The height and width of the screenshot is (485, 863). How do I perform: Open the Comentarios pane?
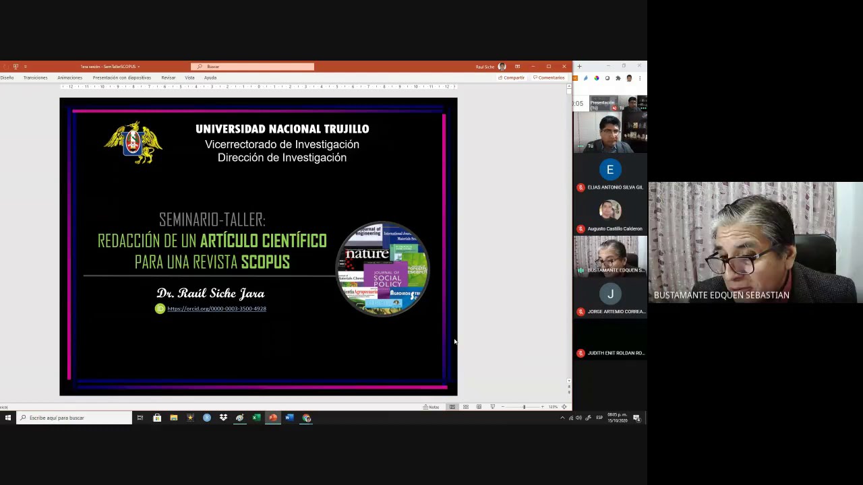549,77
